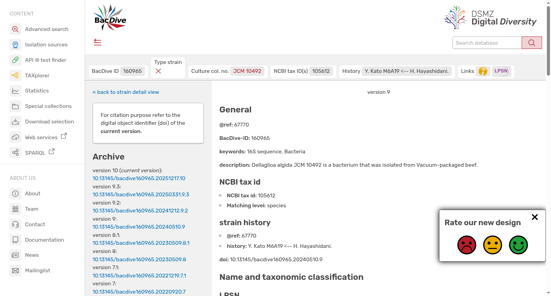Image resolution: width=551 pixels, height=296 pixels.
Task: Select Advanced search menu item
Action: [x=47, y=29]
